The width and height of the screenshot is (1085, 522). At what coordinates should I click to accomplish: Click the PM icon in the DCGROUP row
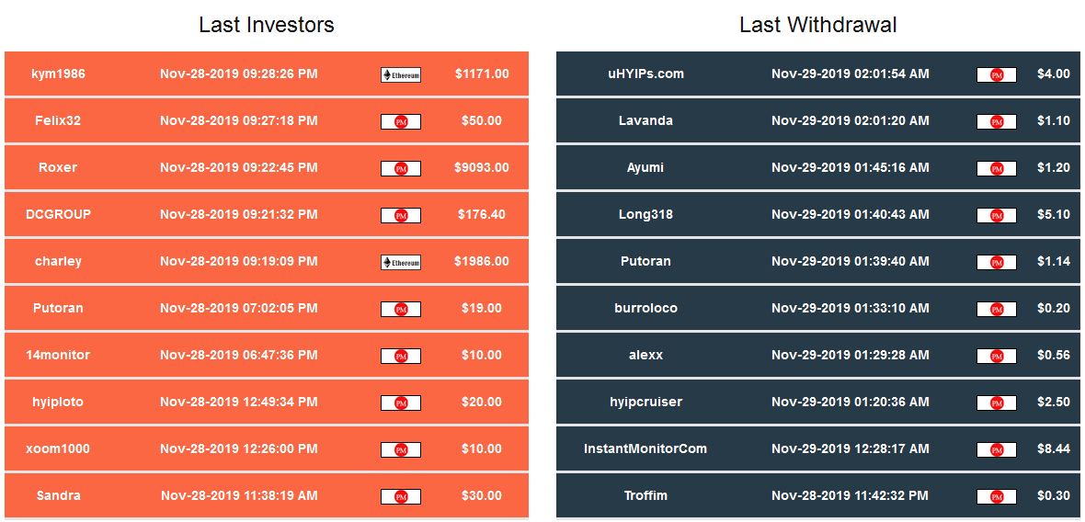[x=401, y=215]
